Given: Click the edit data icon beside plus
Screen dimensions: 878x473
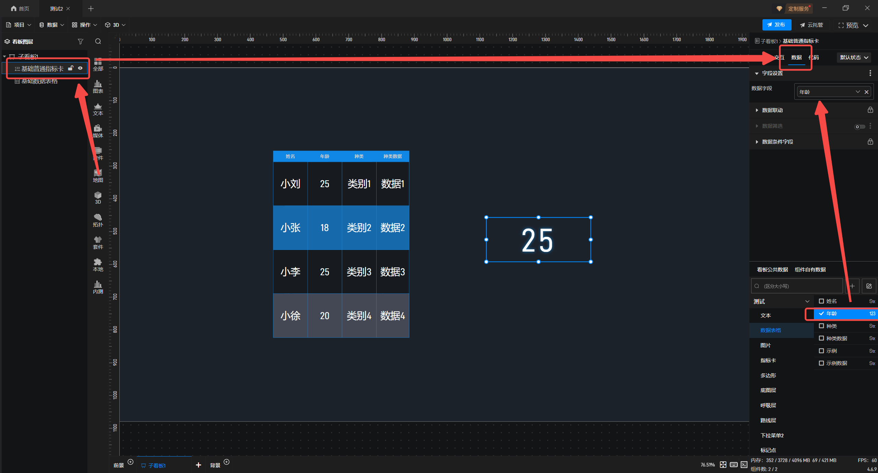Looking at the screenshot, I should (869, 286).
